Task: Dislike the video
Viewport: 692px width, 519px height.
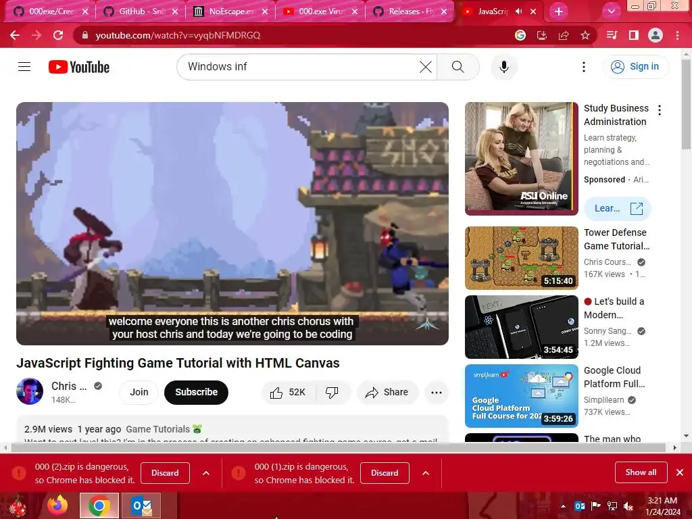Action: 332,393
